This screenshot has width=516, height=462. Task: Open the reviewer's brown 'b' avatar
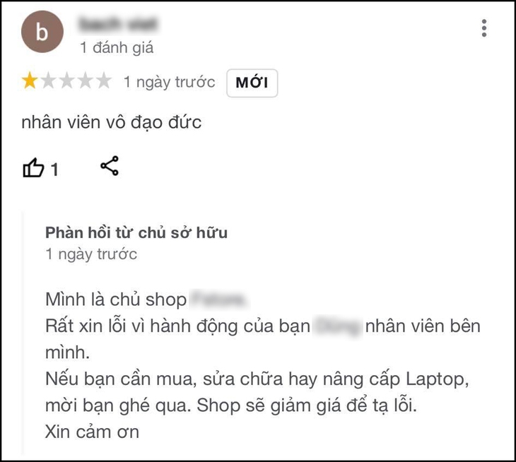tap(42, 32)
